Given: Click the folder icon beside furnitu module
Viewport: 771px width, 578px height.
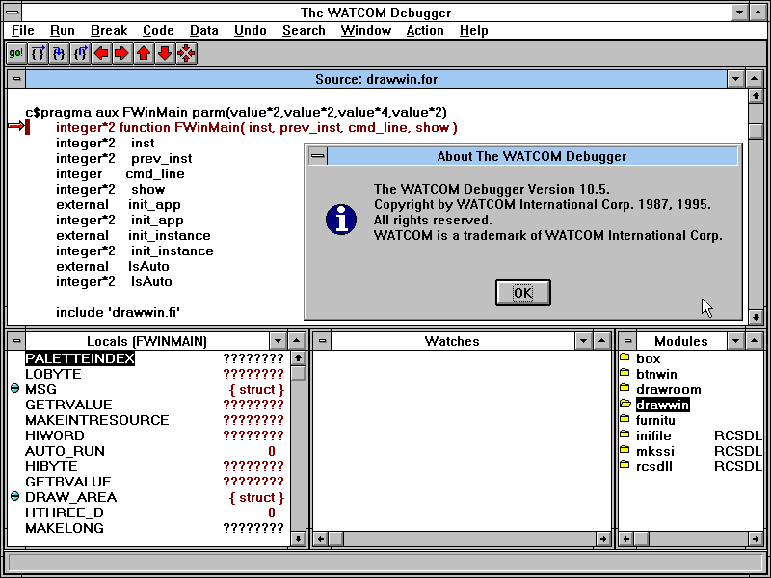Looking at the screenshot, I should (625, 419).
